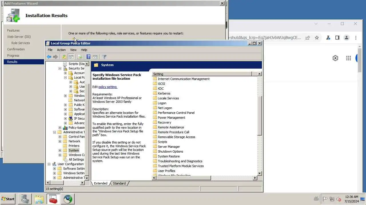Screen dimensions: 366x205
Task: Click the tree pane vertical scrollbar
Action: [x=87, y=121]
